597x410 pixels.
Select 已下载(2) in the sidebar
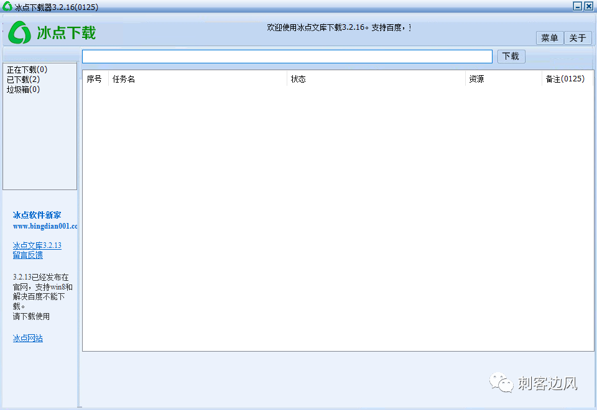pos(23,80)
